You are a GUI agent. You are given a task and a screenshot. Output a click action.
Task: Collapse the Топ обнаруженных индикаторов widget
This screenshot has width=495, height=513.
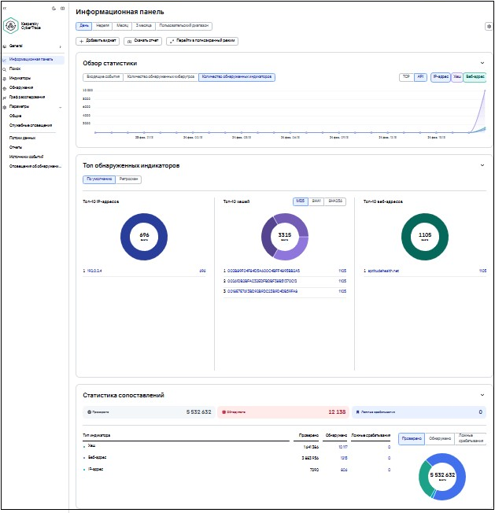coord(482,165)
